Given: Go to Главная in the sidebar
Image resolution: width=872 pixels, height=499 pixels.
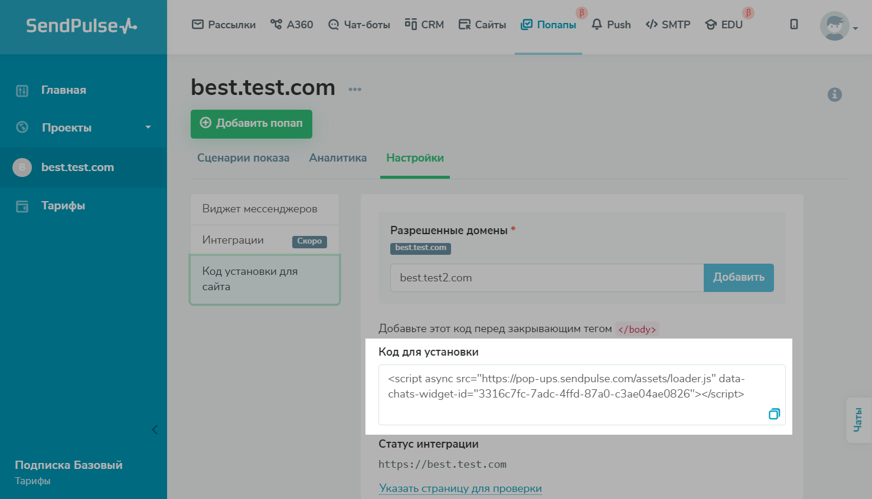Looking at the screenshot, I should [63, 90].
